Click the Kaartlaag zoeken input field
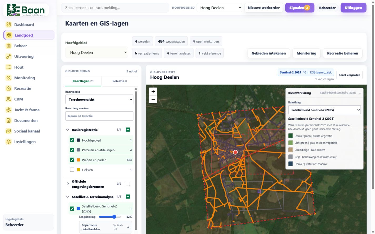This screenshot has height=234, width=375. 99,116
